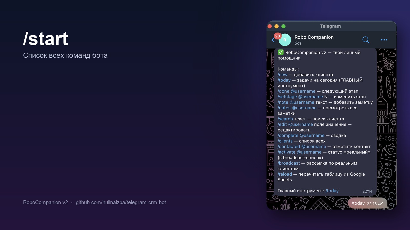Open search with the magnifier icon
410x230 pixels.
pyautogui.click(x=366, y=40)
